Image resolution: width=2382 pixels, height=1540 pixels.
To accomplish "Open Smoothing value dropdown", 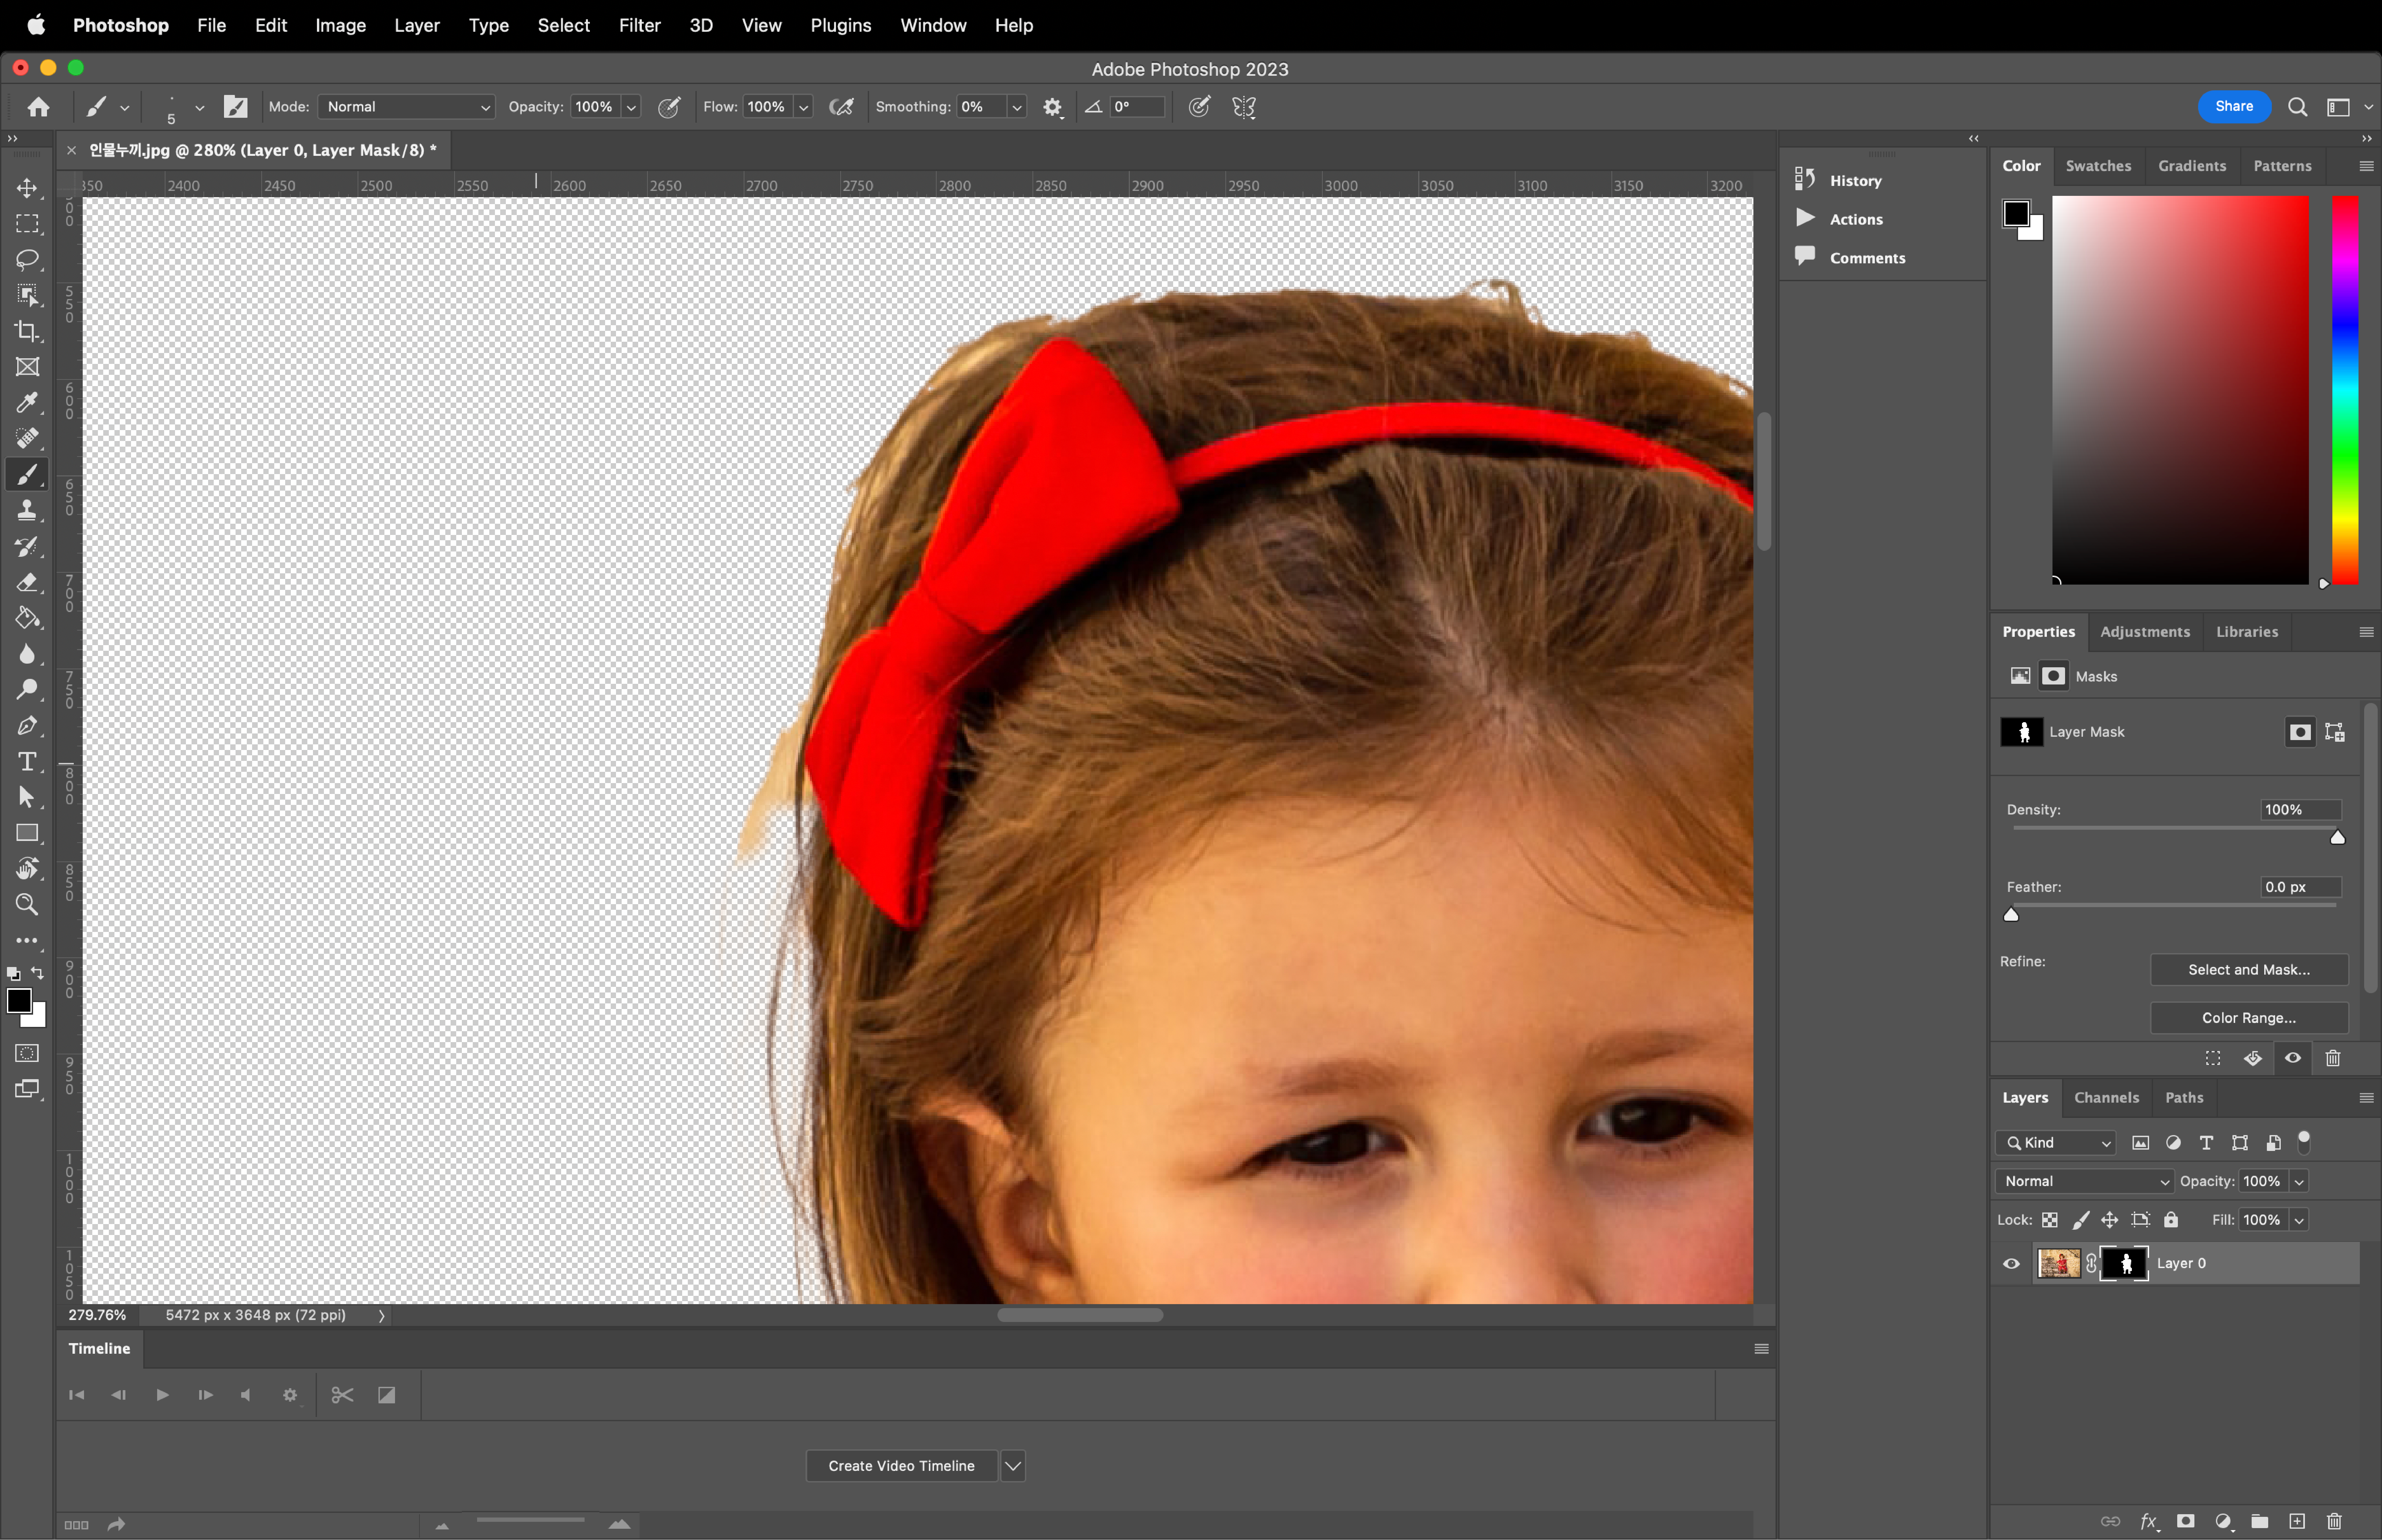I will point(1017,107).
